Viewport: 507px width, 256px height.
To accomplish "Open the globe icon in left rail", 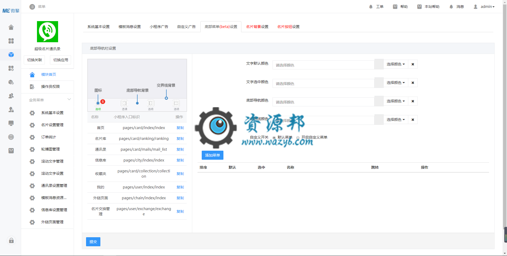I will [x=11, y=137].
